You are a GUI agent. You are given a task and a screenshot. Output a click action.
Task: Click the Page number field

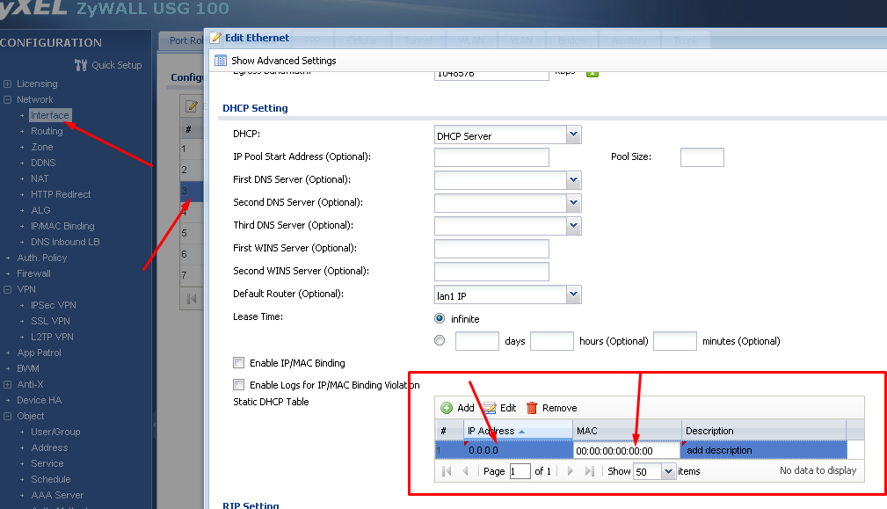(x=520, y=471)
